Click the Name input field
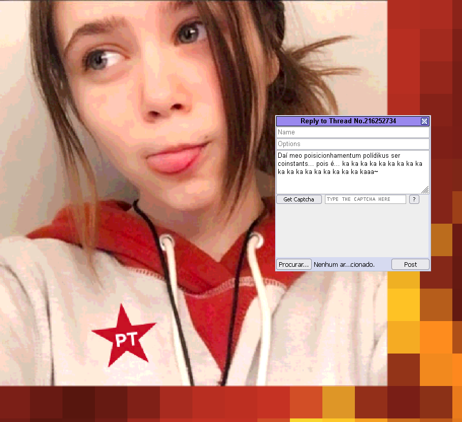Viewport: 462px width, 422px height. (353, 132)
